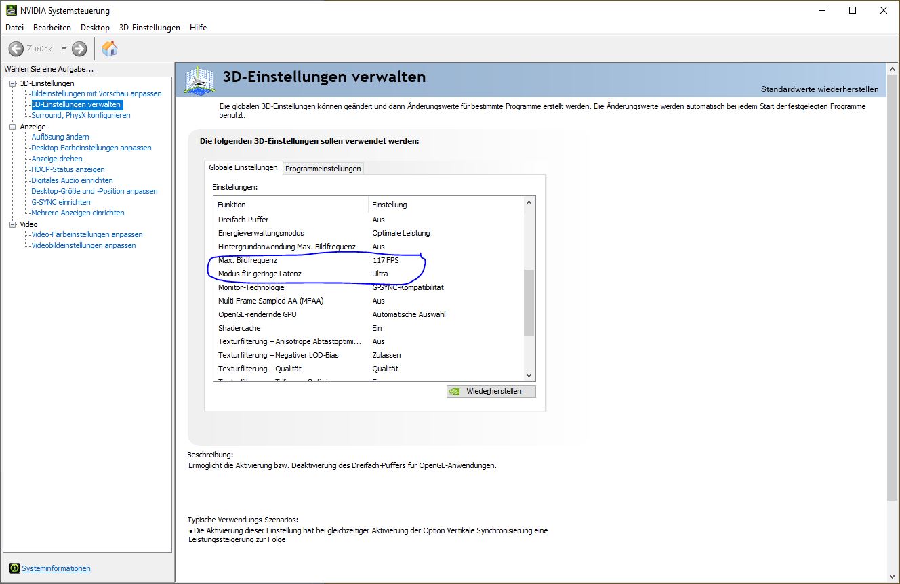Click the Automatische Auswahl value
This screenshot has width=900, height=584.
coord(409,314)
